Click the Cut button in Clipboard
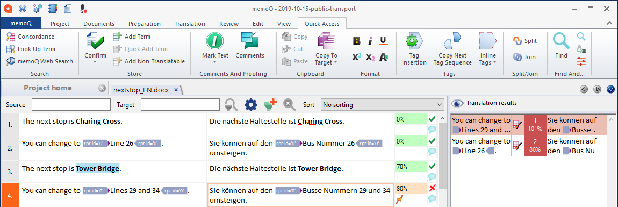The height and width of the screenshot is (207, 618). [x=293, y=49]
